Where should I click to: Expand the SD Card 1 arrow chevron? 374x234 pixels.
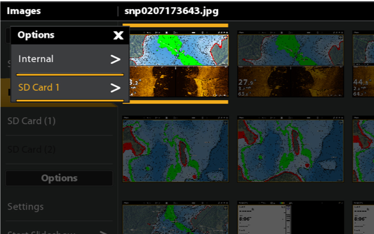click(116, 88)
